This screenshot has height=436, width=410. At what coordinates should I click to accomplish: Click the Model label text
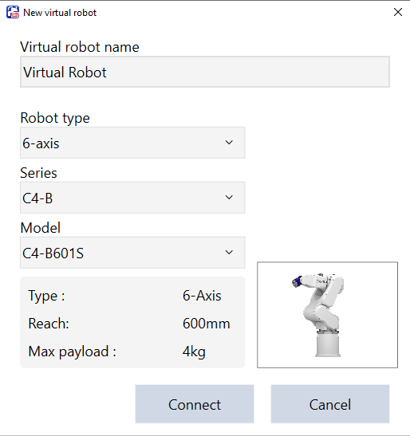pos(41,228)
